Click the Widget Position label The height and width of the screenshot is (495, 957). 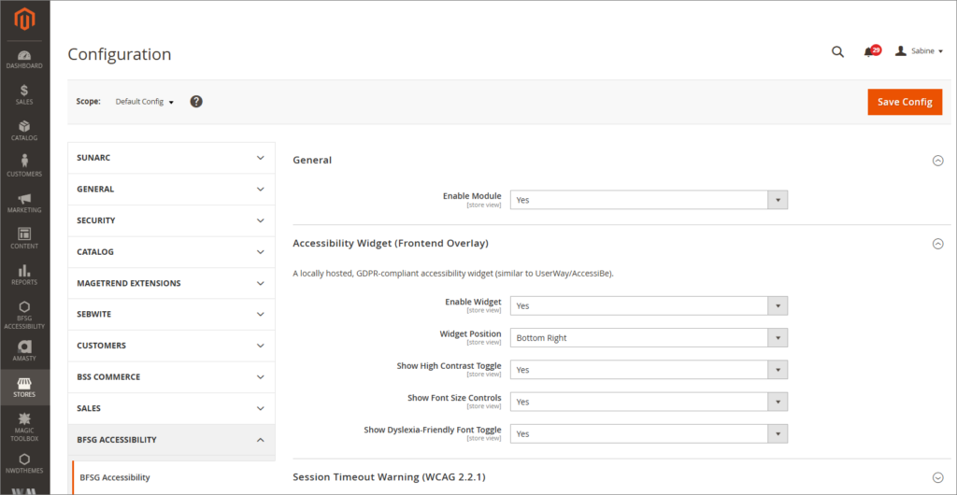tap(471, 334)
